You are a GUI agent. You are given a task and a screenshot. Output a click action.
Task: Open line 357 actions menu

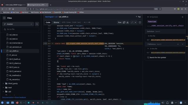tap(46, 43)
